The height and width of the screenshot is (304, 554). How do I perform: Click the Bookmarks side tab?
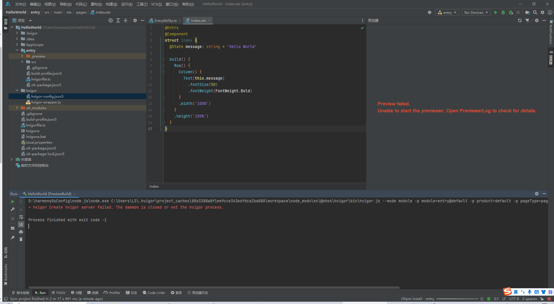5,274
